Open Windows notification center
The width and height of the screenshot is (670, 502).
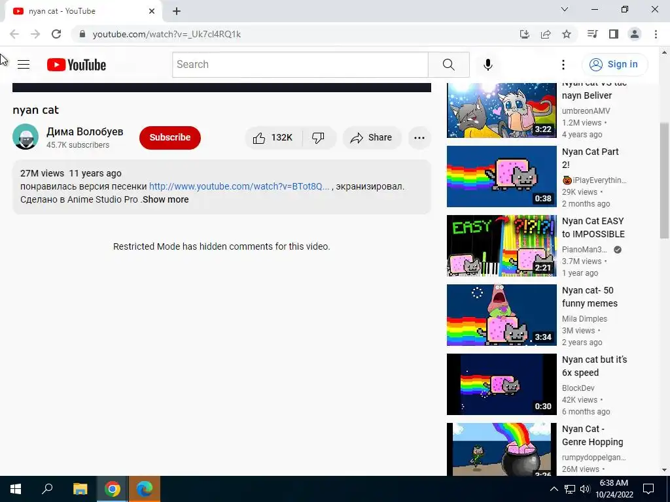[x=648, y=489]
